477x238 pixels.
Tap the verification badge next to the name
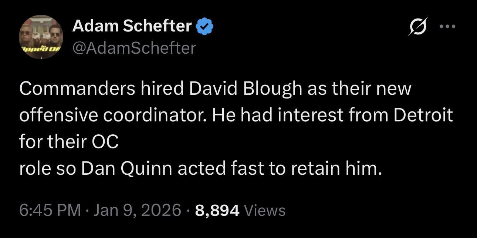[x=204, y=25]
